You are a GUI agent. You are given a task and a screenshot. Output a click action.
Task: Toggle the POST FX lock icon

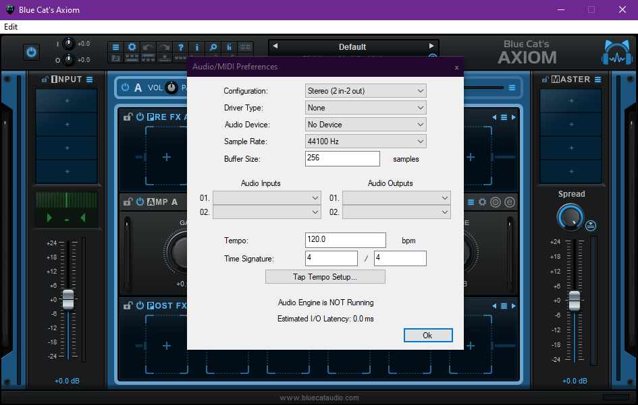[x=128, y=305]
